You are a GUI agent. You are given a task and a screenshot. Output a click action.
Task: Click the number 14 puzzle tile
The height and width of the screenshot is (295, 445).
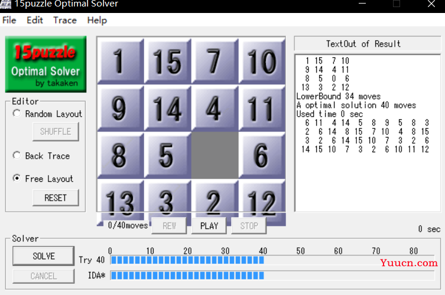pos(167,109)
